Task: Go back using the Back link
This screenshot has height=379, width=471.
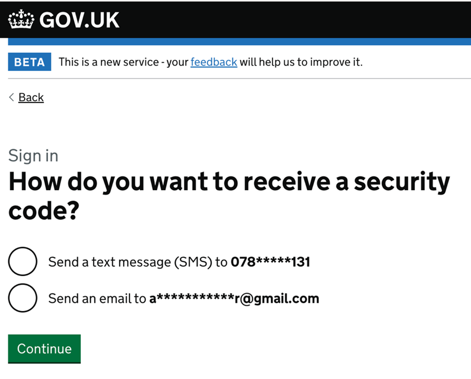Action: (31, 97)
